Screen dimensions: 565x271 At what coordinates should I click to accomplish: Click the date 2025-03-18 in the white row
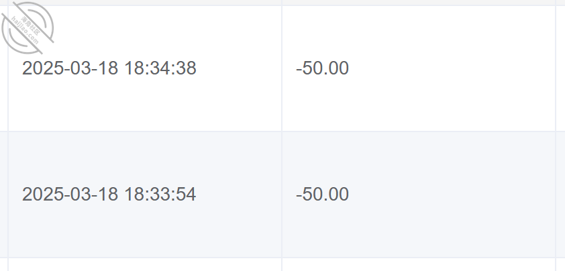(x=70, y=68)
